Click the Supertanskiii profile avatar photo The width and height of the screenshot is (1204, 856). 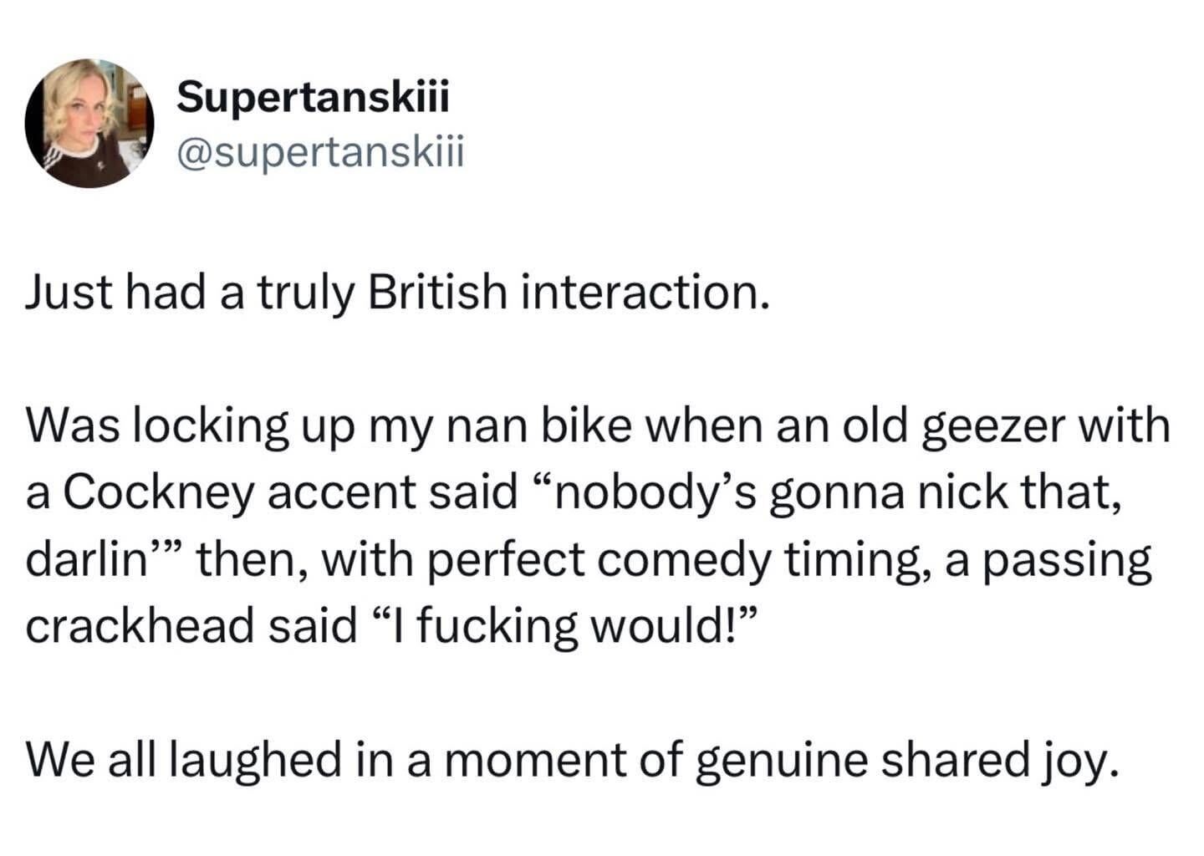89,123
